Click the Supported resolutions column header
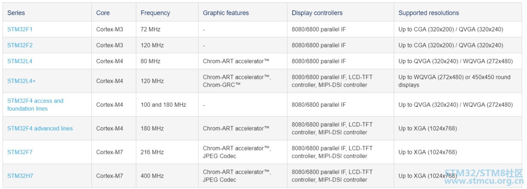 pos(428,13)
